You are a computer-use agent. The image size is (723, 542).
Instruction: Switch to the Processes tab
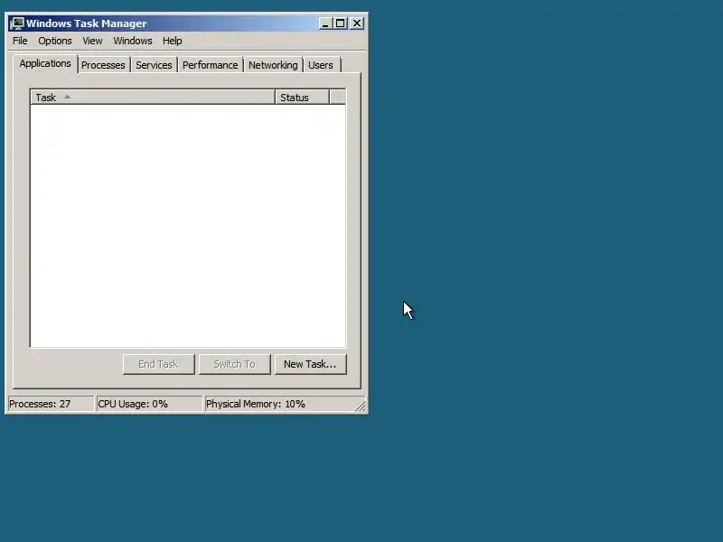click(x=103, y=65)
